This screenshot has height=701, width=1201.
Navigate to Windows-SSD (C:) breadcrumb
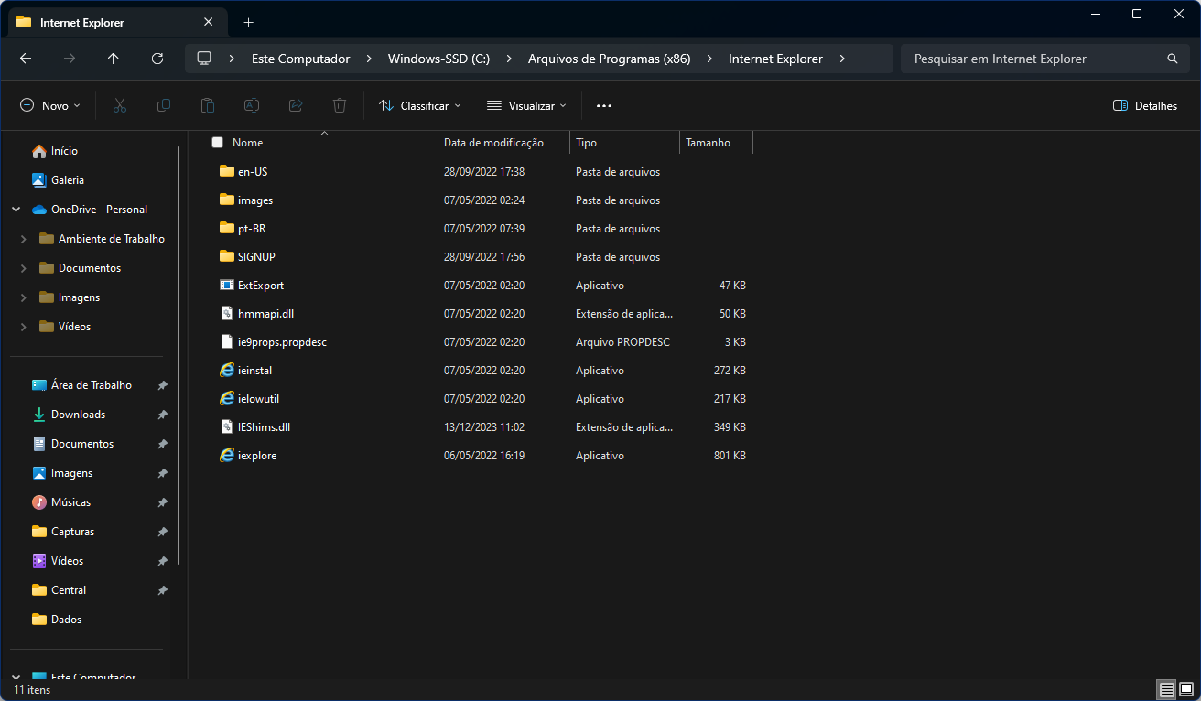(x=438, y=59)
